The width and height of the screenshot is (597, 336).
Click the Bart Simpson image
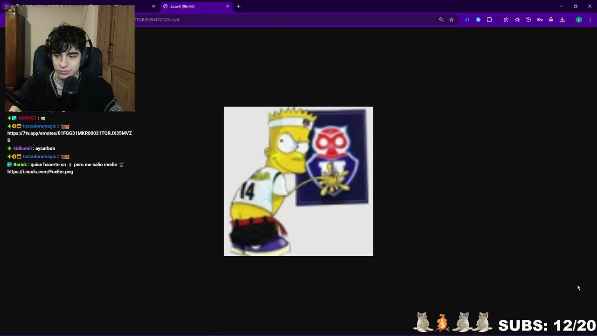298,181
